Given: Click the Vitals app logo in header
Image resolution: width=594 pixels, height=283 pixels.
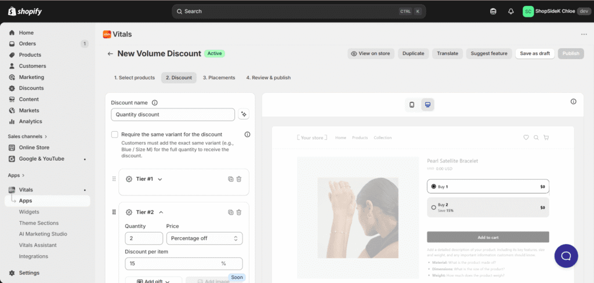Looking at the screenshot, I should coord(107,34).
